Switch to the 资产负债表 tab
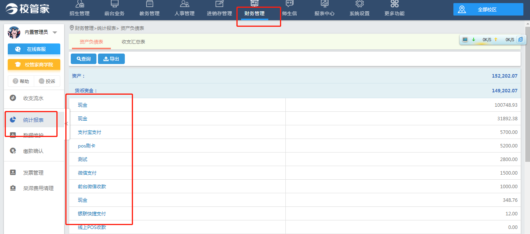This screenshot has width=530, height=234. [91, 42]
